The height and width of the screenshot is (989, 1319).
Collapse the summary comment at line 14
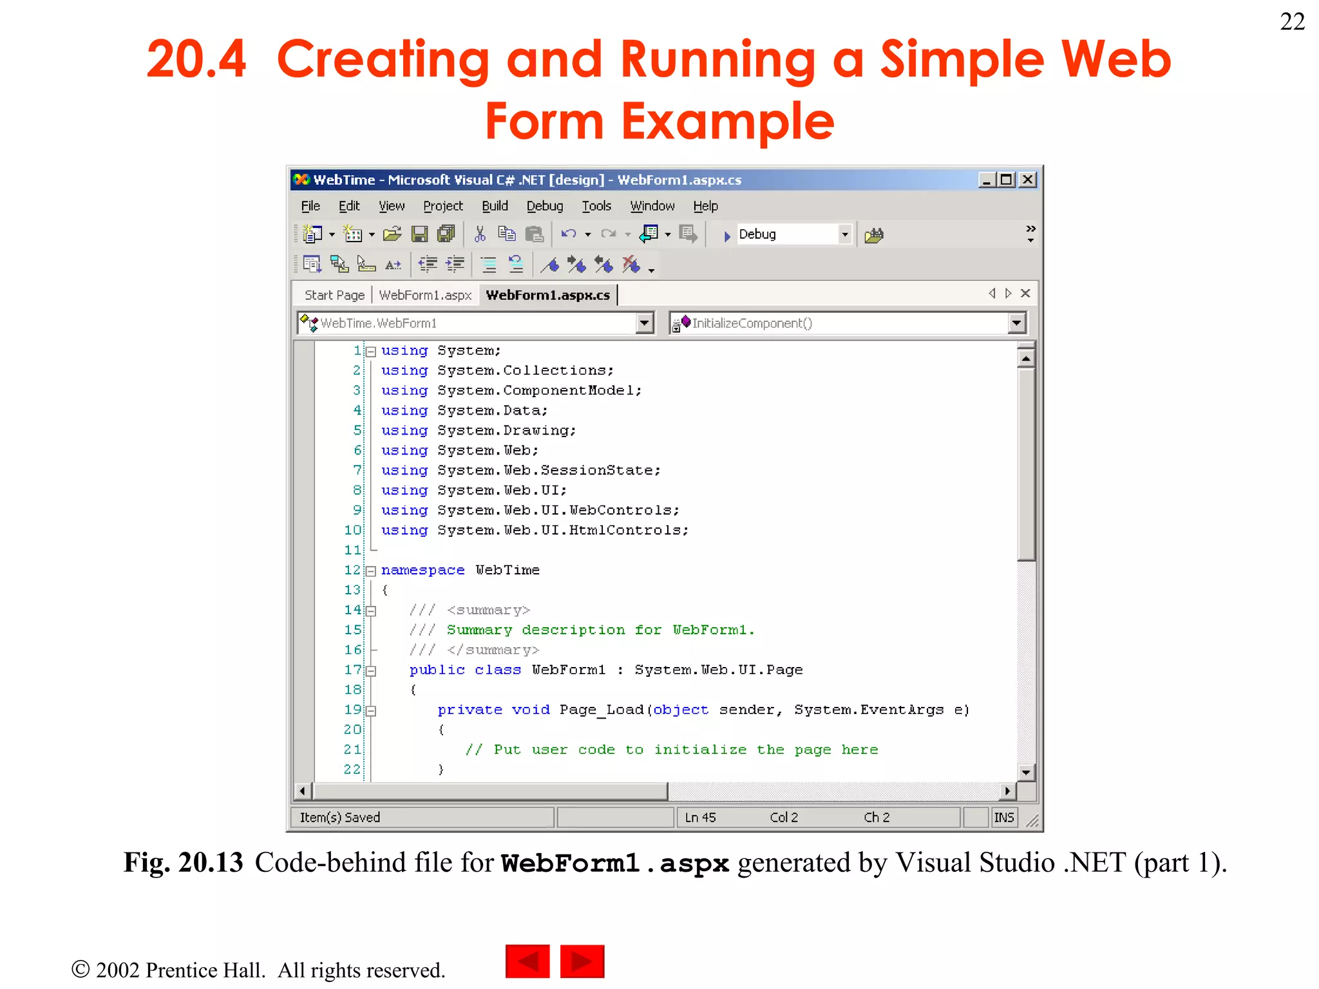[x=370, y=611]
